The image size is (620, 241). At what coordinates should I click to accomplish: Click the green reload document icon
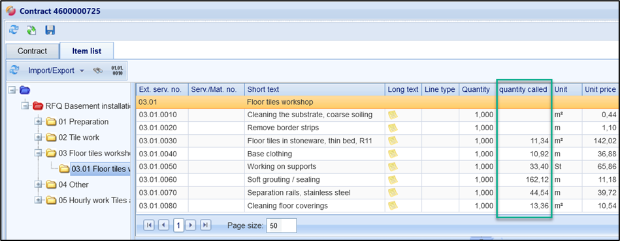[x=31, y=31]
